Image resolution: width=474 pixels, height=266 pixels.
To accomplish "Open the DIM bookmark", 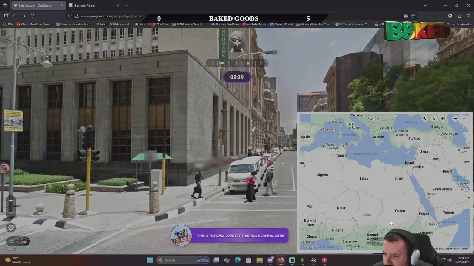I will 8,24.
